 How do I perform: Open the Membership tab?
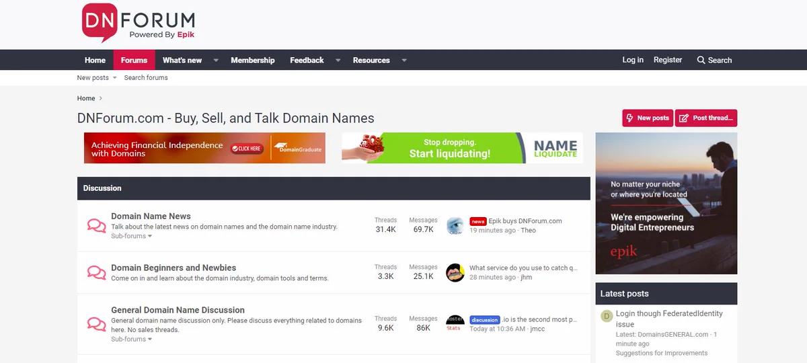(253, 60)
